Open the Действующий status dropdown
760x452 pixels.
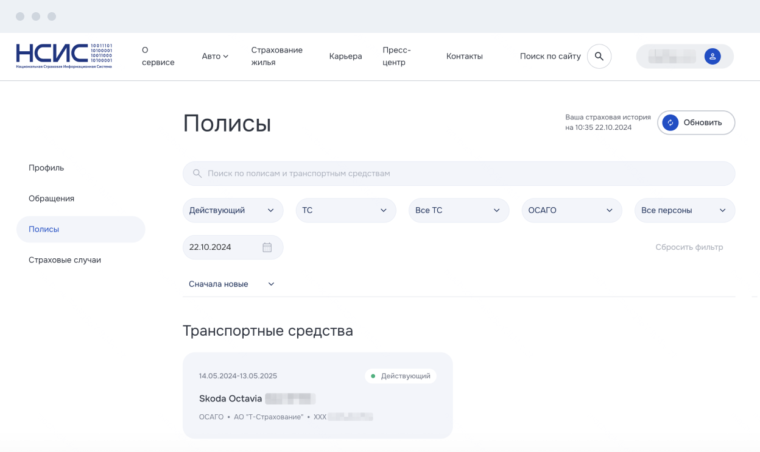click(233, 210)
